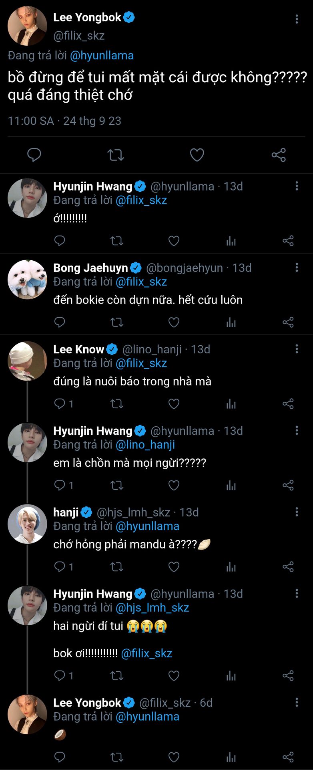Viewport: 313px width, 770px height.
Task: Open more options for the main tweet
Action: pos(297,19)
